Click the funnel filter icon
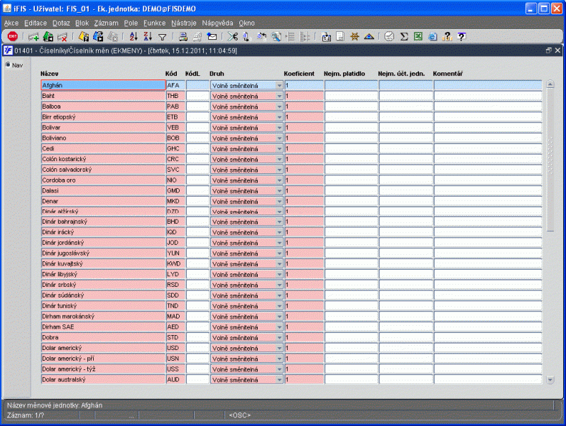566x426 pixels. pyautogui.click(x=162, y=36)
